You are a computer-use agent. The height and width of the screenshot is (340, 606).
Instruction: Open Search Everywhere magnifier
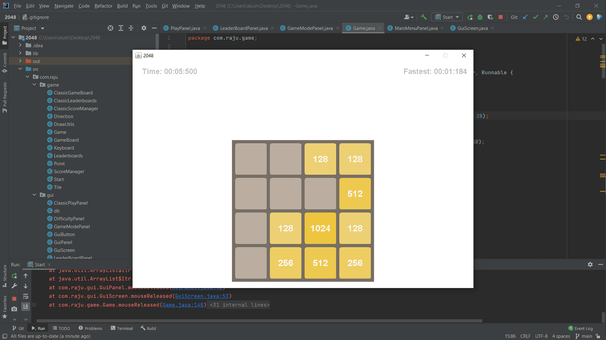[x=579, y=17]
